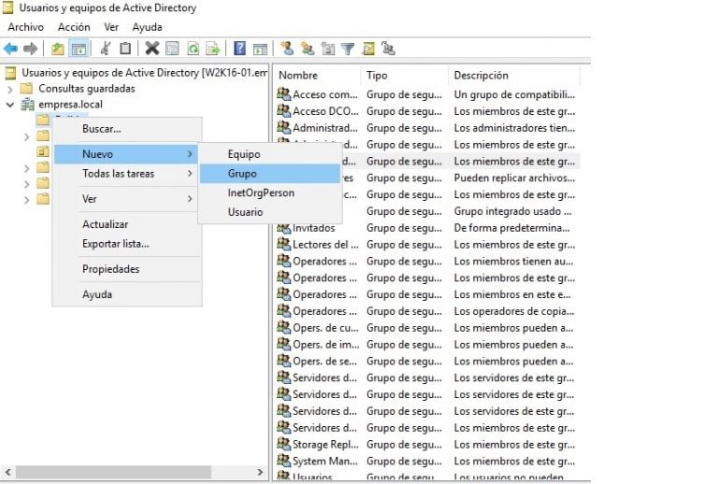Select Nuevo in the context menu
The width and height of the screenshot is (718, 484).
pyautogui.click(x=125, y=154)
